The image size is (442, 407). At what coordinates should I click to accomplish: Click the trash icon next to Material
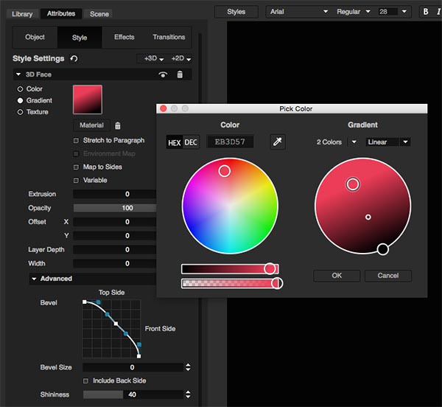point(118,125)
